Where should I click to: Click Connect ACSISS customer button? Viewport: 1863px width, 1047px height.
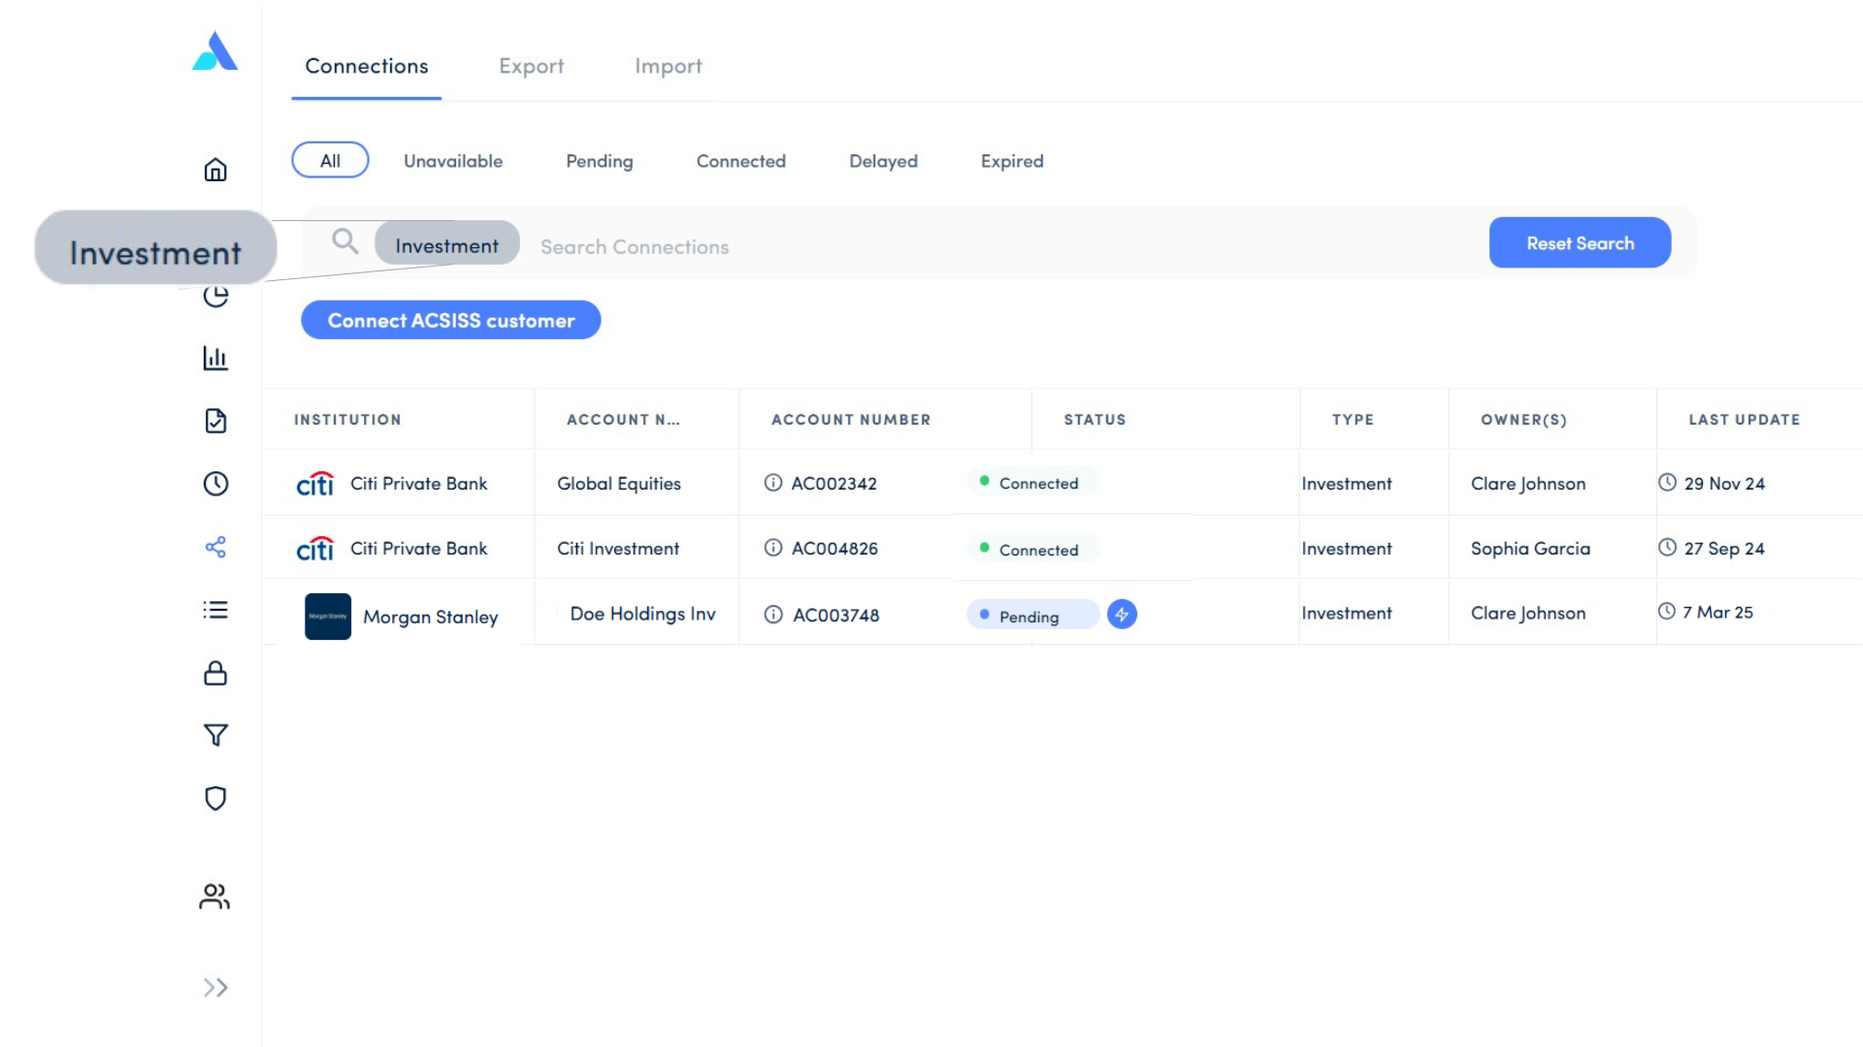450,321
